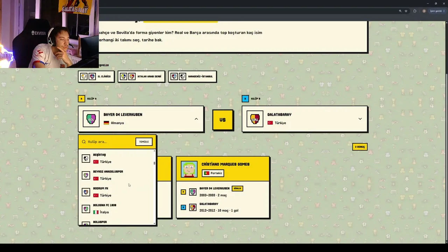
Task: Click the "2 SONUÇ" results badge
Action: click(x=360, y=147)
